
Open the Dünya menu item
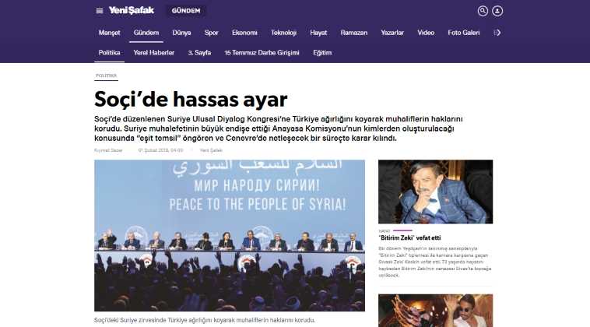click(181, 33)
